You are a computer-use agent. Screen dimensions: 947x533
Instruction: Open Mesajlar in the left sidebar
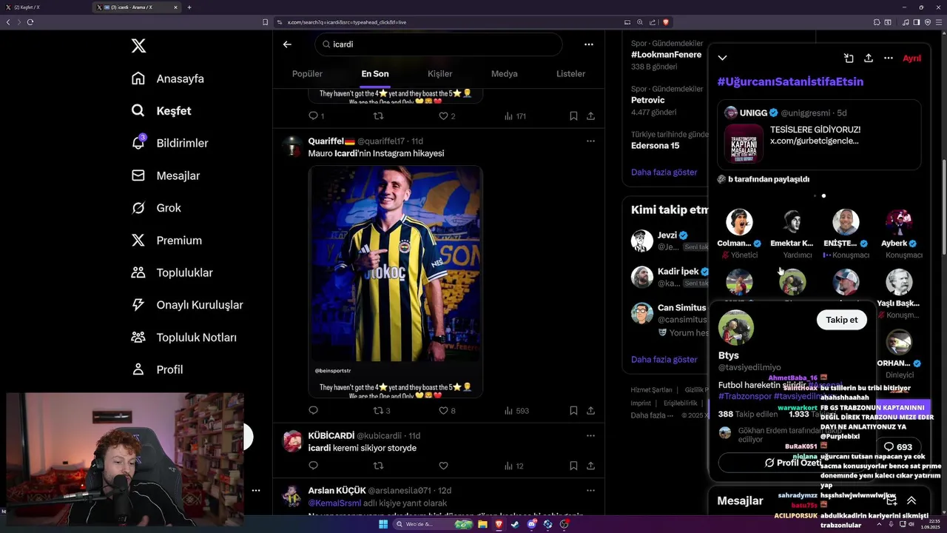(166, 175)
